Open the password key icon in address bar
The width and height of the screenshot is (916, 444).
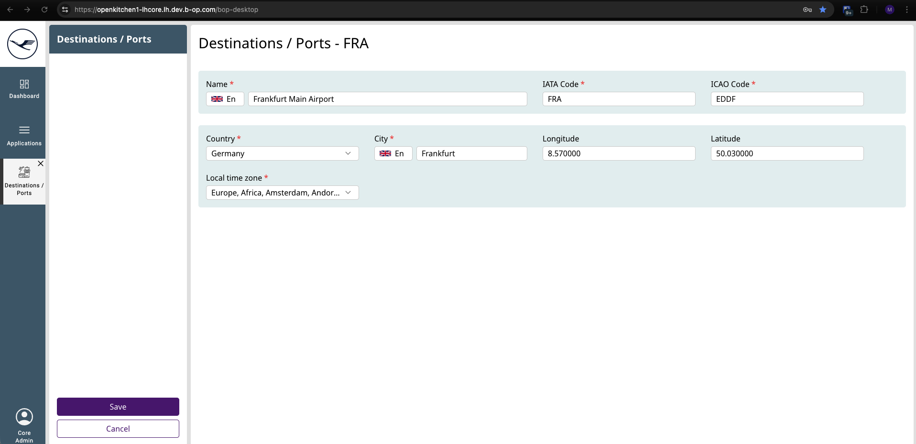807,10
